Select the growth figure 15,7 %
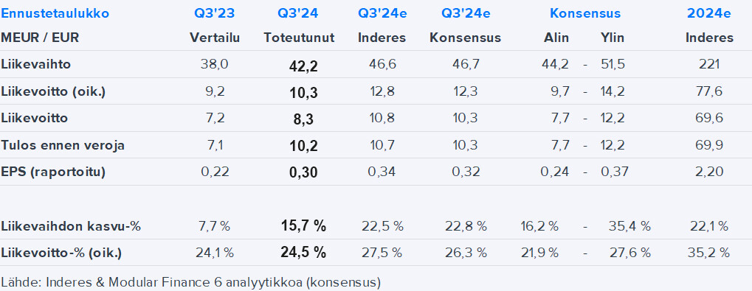The width and height of the screenshot is (752, 291). coord(303,225)
